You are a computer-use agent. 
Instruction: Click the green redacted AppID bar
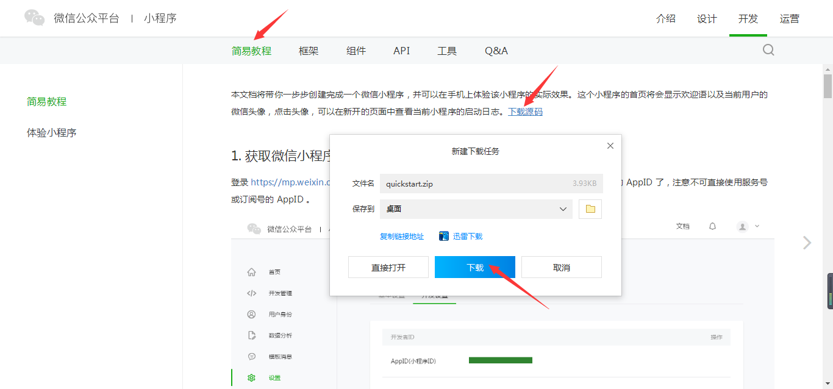(x=501, y=360)
